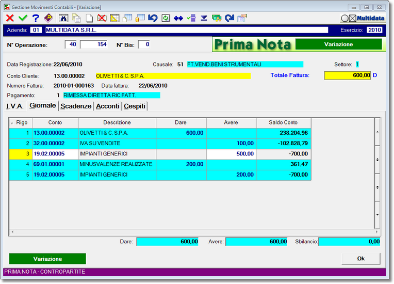Click the Totale Fattura amount field
394x284 pixels.
(x=348, y=75)
